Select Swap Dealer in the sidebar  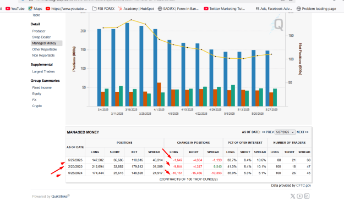coord(41,37)
